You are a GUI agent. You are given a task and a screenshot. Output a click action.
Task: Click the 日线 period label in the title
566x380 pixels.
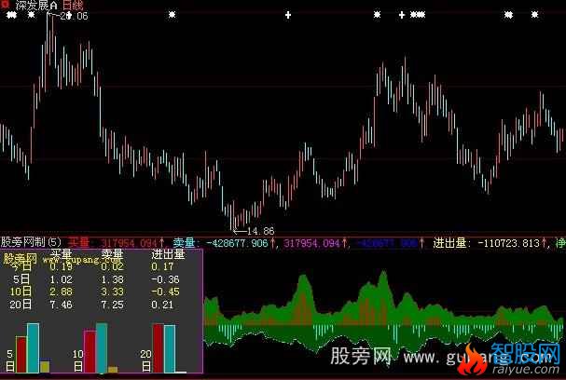73,5
